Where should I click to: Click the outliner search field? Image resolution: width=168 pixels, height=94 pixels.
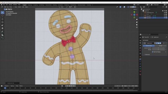153,7
